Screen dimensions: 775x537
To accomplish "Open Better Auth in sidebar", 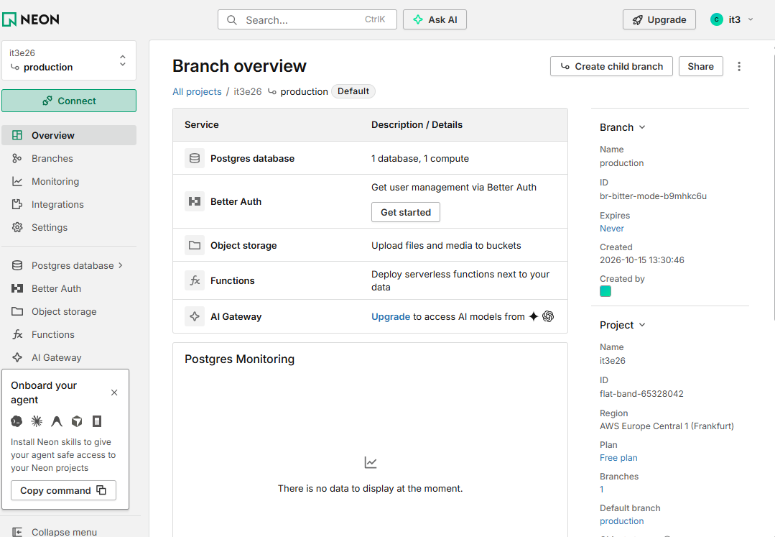I will (x=69, y=288).
